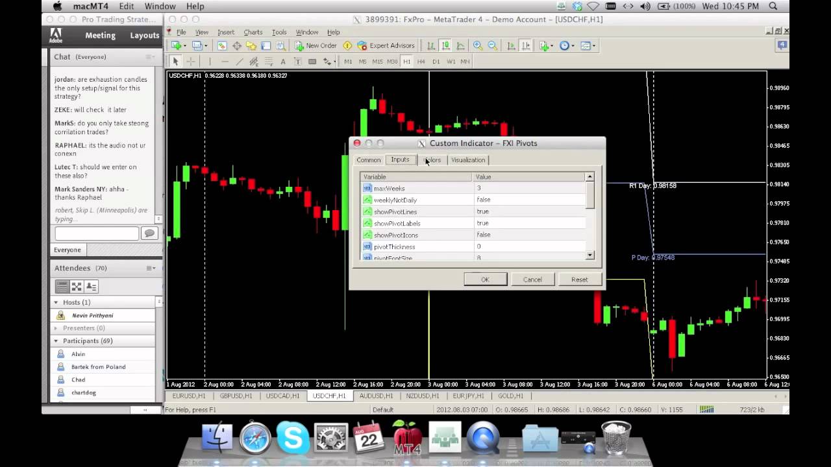The image size is (831, 467).
Task: Send chat message speech bubble button
Action: pyautogui.click(x=149, y=233)
